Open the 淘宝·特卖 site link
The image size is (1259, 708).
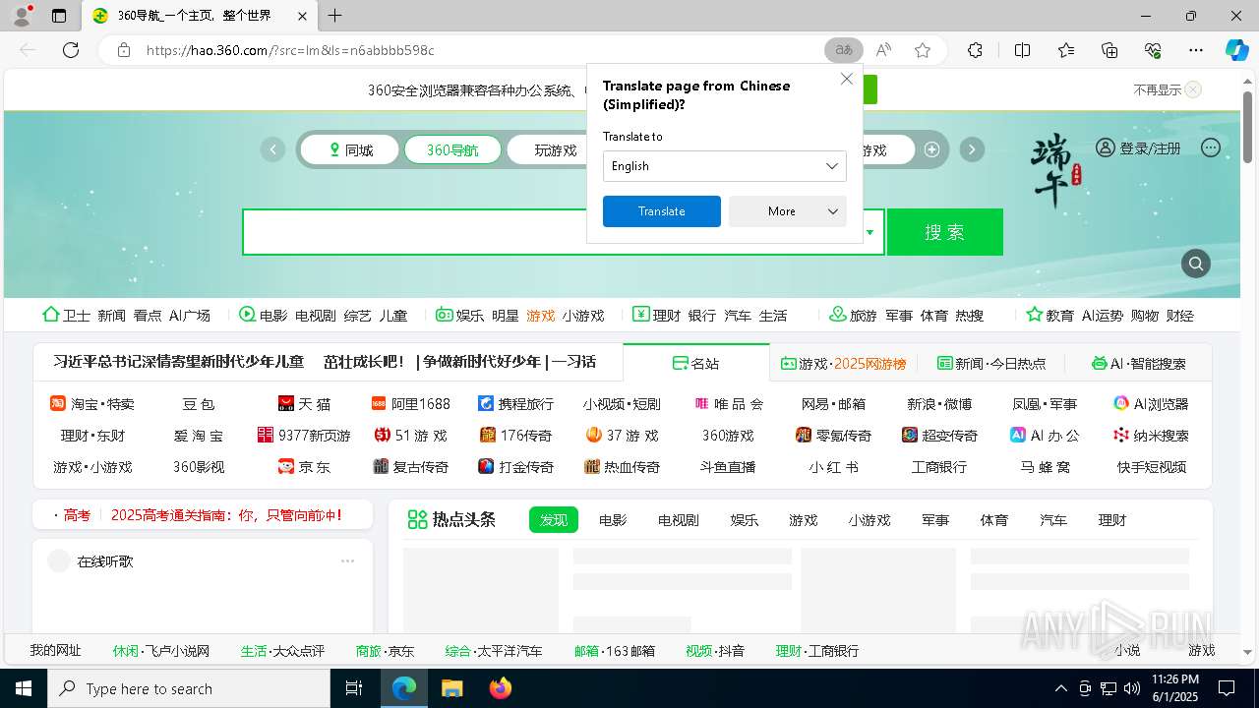click(91, 404)
